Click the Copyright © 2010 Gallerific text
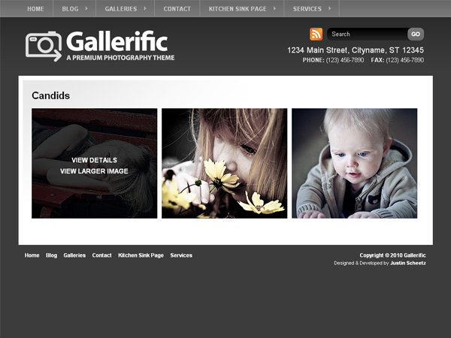 click(392, 255)
